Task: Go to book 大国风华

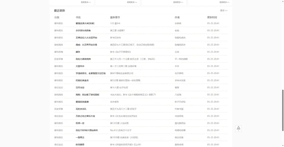Action: (x=80, y=66)
